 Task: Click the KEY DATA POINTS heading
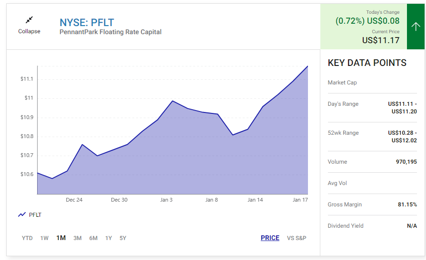[x=367, y=63]
